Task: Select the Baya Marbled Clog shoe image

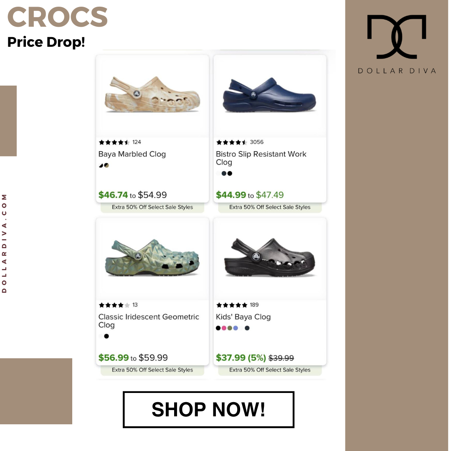Action: pos(152,95)
